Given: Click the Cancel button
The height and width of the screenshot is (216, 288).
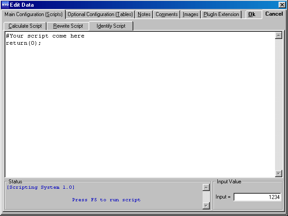Looking at the screenshot, I should pyautogui.click(x=274, y=14).
